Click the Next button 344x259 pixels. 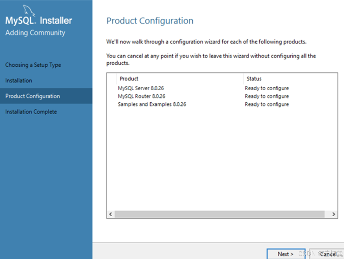click(x=286, y=254)
